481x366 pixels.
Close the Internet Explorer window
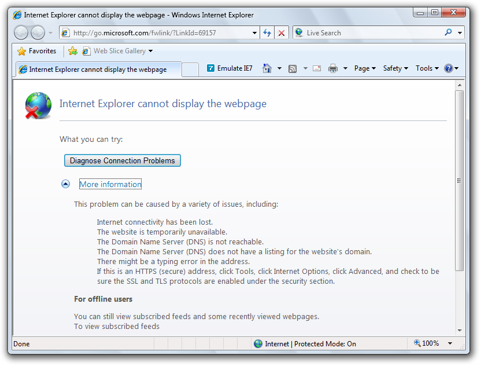click(x=454, y=12)
